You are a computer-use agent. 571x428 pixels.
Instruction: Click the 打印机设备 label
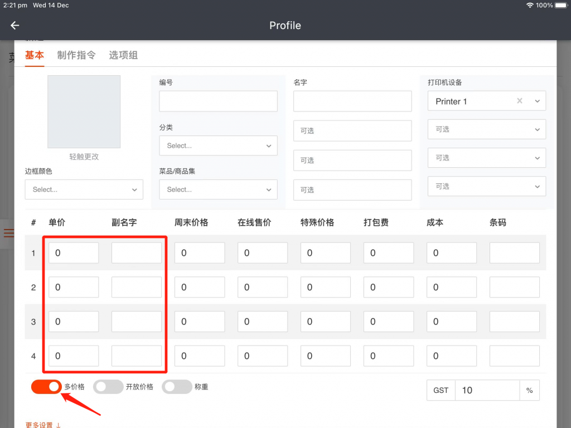pos(444,82)
